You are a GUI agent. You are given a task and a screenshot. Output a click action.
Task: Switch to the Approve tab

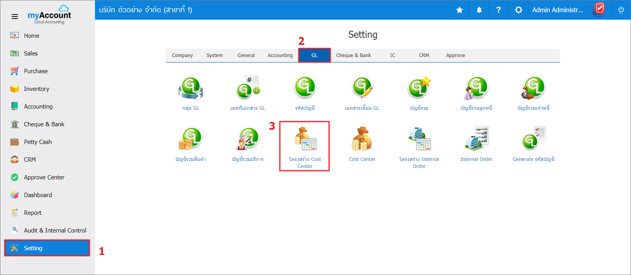tap(456, 55)
